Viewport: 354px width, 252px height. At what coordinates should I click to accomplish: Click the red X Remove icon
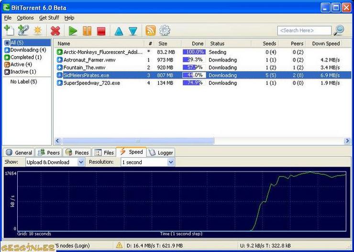pos(55,31)
